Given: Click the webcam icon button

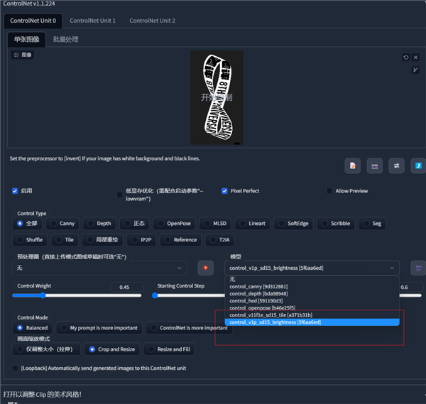Looking at the screenshot, I should (x=374, y=165).
